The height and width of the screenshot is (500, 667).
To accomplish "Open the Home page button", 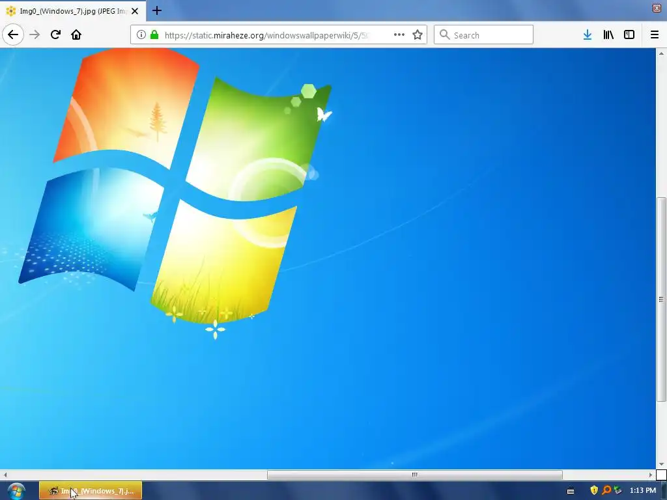I will tap(76, 35).
